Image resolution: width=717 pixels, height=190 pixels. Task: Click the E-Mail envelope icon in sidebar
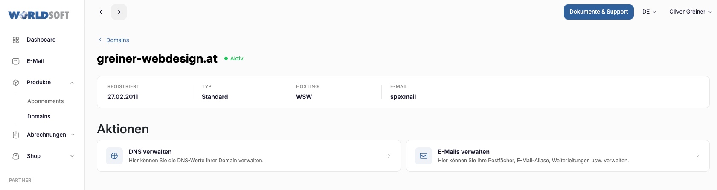coord(16,61)
